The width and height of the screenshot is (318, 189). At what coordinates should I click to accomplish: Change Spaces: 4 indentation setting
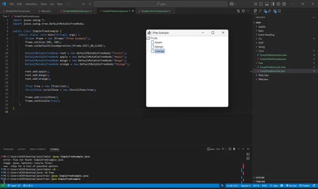246,186
